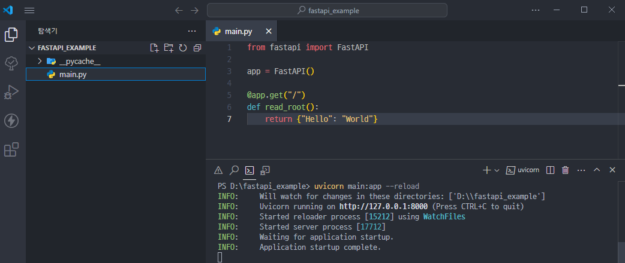The height and width of the screenshot is (263, 625).
Task: Create a new file in FASTAPI_EXAMPLE
Action: pos(154,48)
